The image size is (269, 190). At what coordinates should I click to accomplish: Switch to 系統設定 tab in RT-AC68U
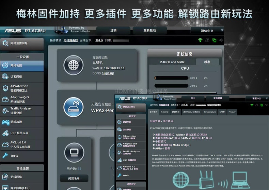click(164, 112)
